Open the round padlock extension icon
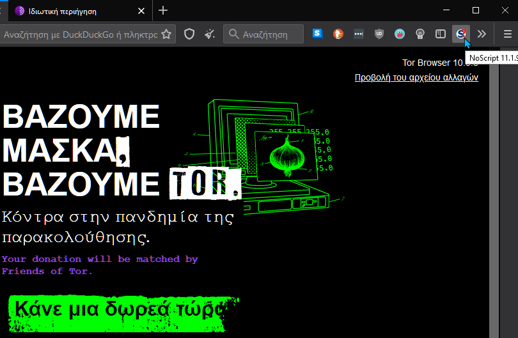The height and width of the screenshot is (338, 518). coord(400,34)
